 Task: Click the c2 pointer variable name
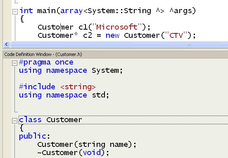pos(88,35)
